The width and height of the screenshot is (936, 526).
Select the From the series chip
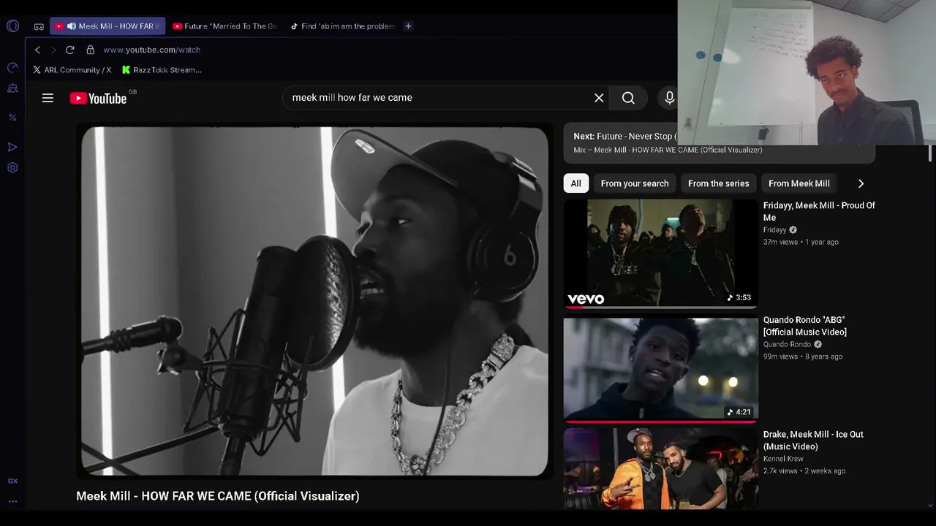719,183
